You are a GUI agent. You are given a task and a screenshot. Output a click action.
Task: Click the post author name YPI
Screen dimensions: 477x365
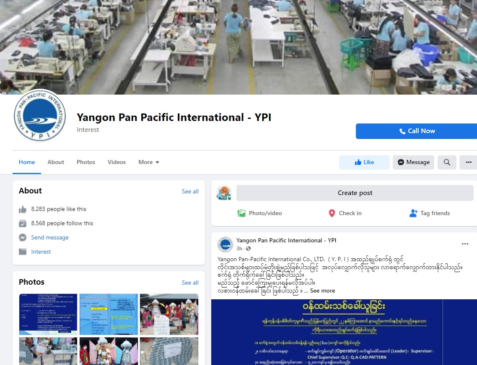pos(286,240)
